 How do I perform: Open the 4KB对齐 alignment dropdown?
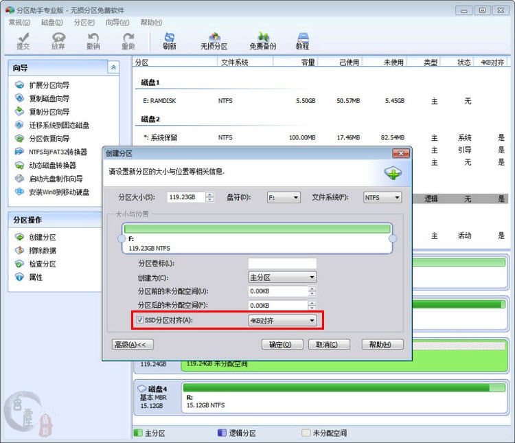tap(282, 320)
